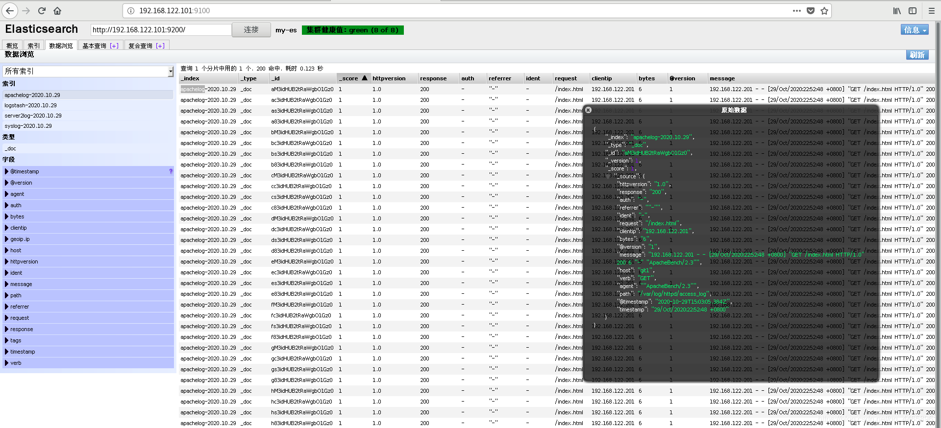The image size is (941, 428).
Task: Sort results by referrer column
Action: coord(505,78)
